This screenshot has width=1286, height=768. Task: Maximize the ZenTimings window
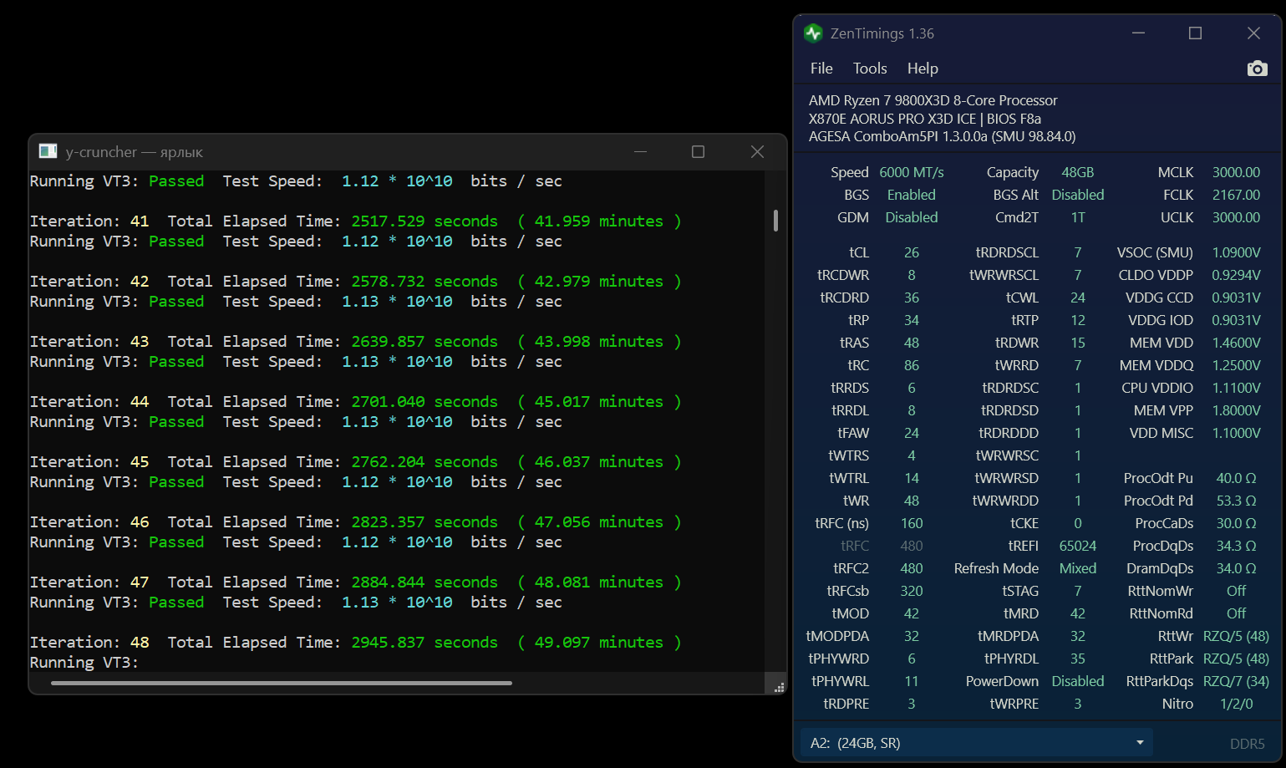tap(1196, 33)
